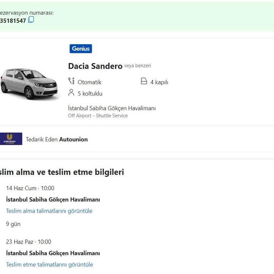This screenshot has width=274, height=274.
Task: Click 'Off Airport - Shuttle Service' text
Action: pyautogui.click(x=98, y=116)
